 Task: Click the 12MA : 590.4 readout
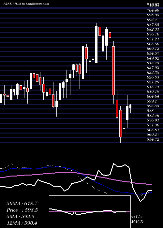pyautogui.click(x=22, y=223)
